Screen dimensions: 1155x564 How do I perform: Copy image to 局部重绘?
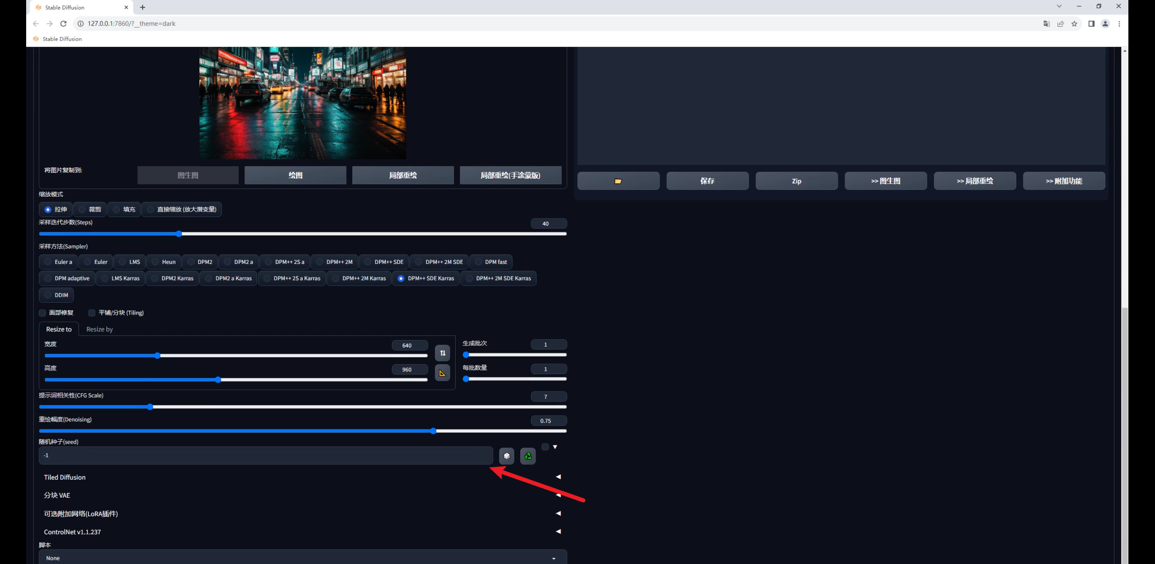point(403,175)
